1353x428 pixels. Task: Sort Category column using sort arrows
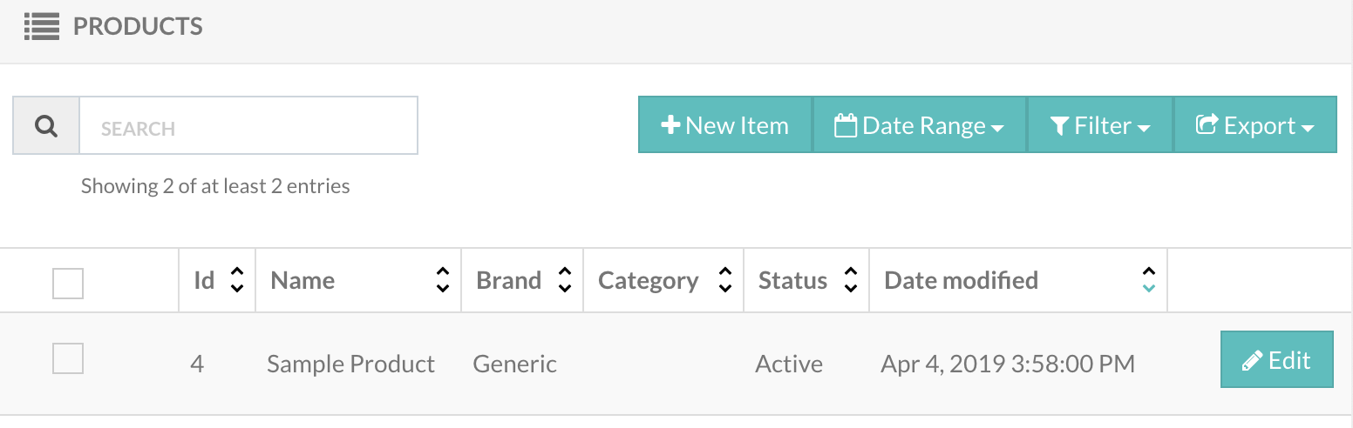click(725, 280)
